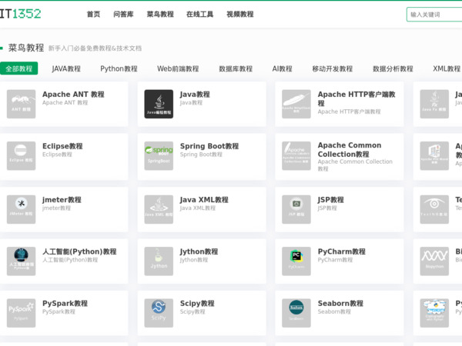Switch to AI教程 category tab
This screenshot has width=462, height=346.
tap(283, 69)
